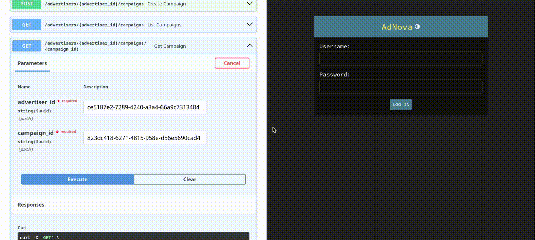Click the 'advertiser_id' parameter name

pyautogui.click(x=36, y=102)
